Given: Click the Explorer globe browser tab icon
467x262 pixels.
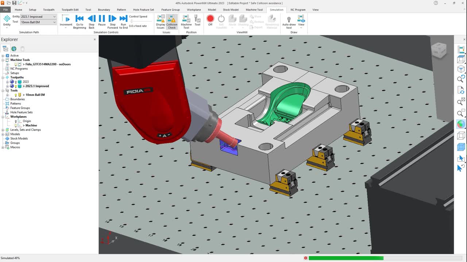Looking at the screenshot, I should pyautogui.click(x=14, y=48).
